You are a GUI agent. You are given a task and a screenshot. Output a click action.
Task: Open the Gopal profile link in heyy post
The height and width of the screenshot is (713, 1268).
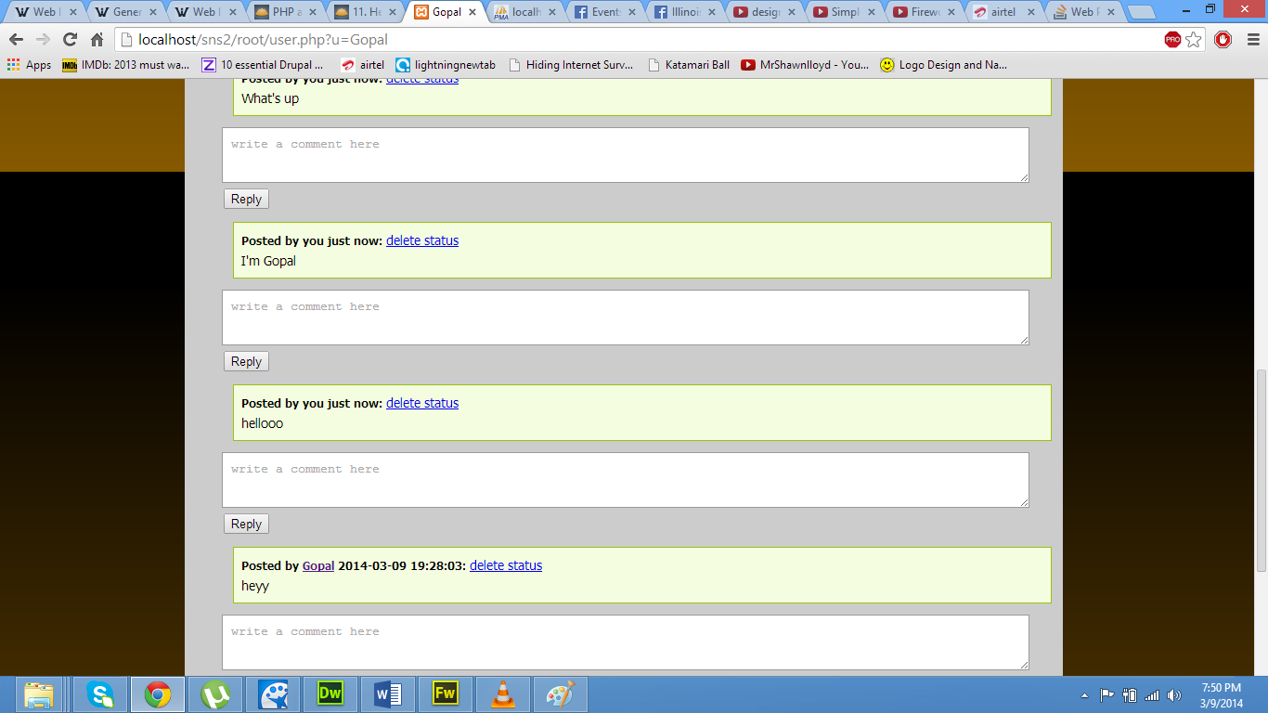[x=318, y=565]
